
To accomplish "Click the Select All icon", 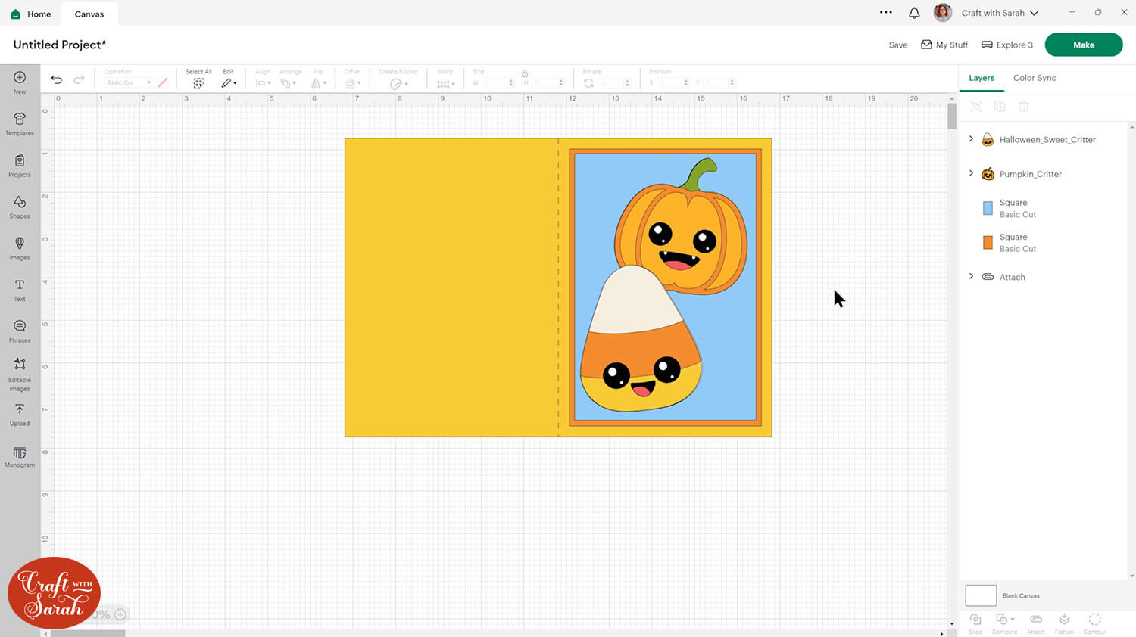I will pyautogui.click(x=198, y=83).
